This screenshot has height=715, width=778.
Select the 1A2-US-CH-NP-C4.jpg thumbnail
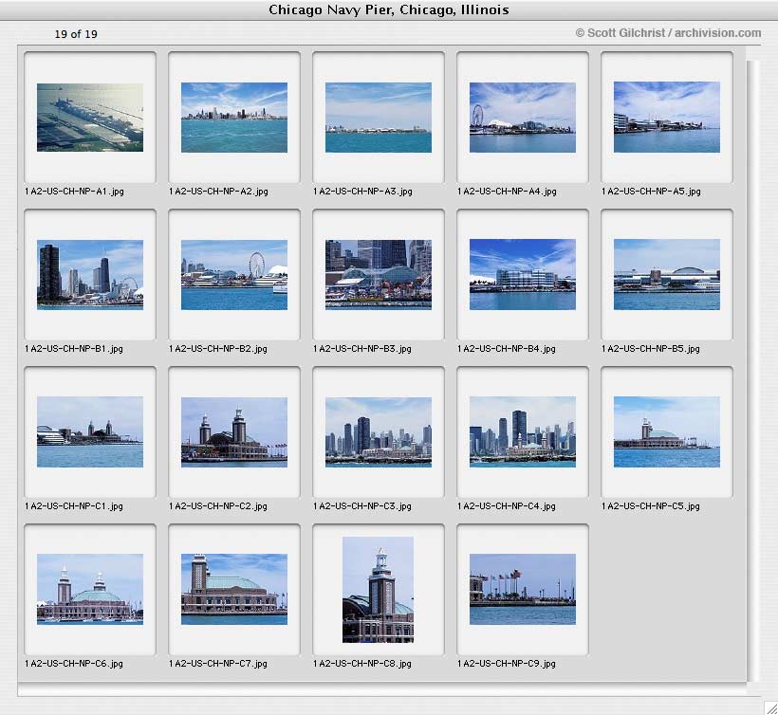(x=523, y=431)
